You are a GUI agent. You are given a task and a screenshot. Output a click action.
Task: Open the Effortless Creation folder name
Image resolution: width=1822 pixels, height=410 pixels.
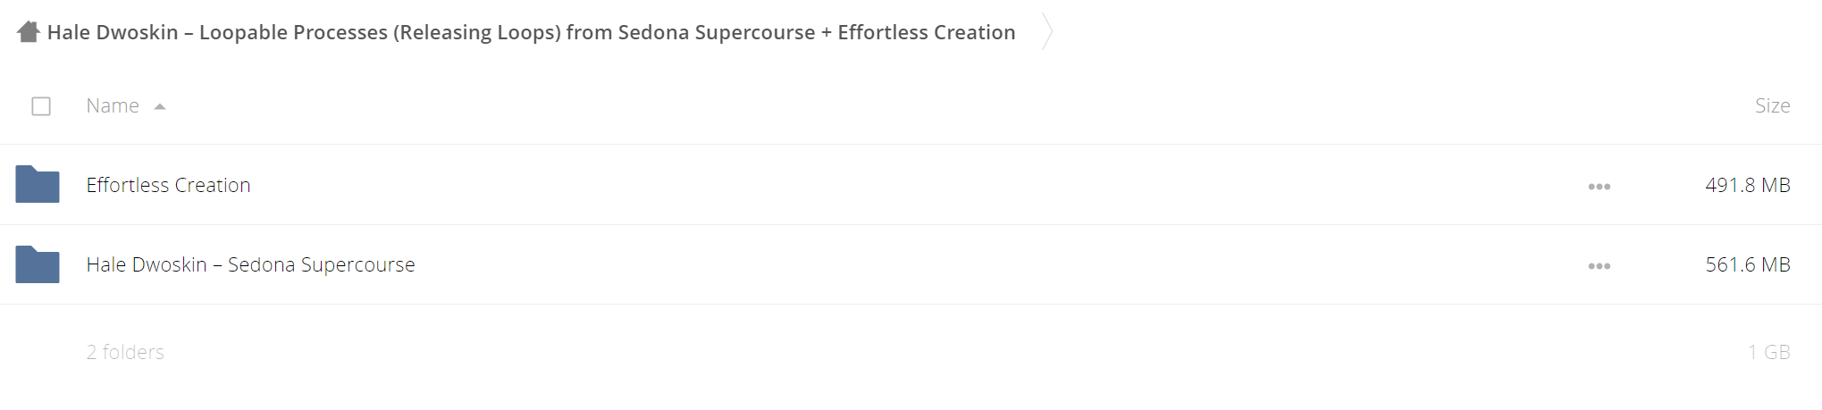(168, 185)
